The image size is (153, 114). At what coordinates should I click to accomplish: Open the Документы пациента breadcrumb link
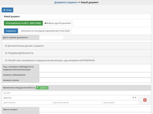coord(66,2)
